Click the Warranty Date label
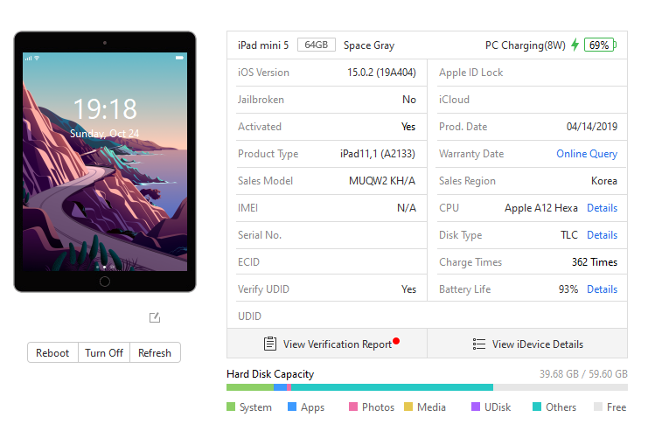Screen dimensions: 648x431 (471, 154)
